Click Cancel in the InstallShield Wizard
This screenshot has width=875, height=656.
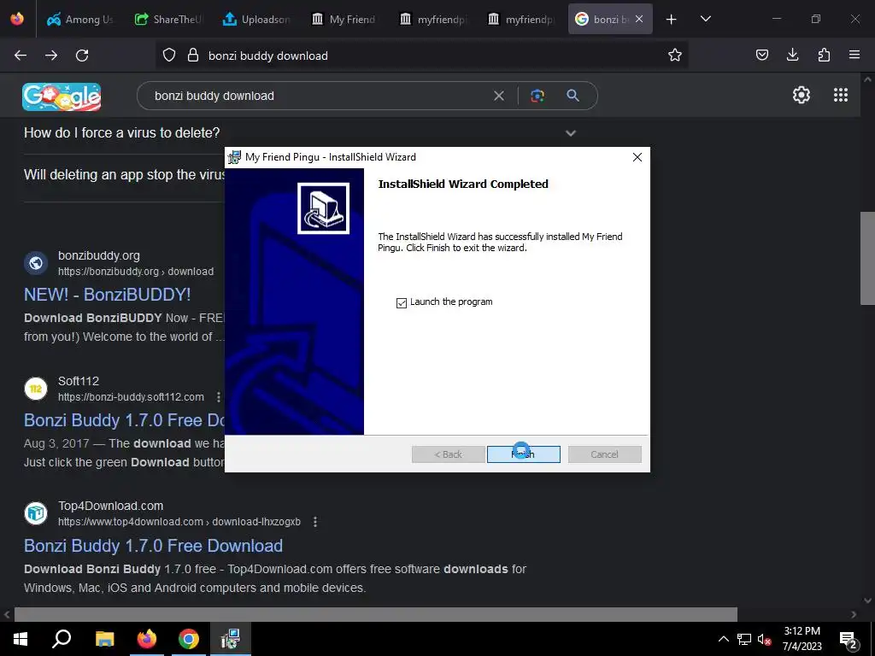click(x=604, y=454)
